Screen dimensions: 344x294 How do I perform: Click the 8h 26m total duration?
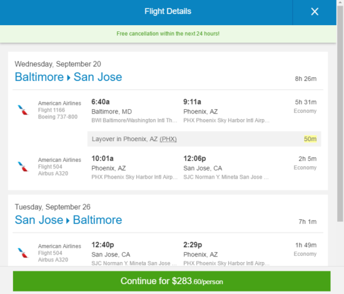click(x=306, y=79)
